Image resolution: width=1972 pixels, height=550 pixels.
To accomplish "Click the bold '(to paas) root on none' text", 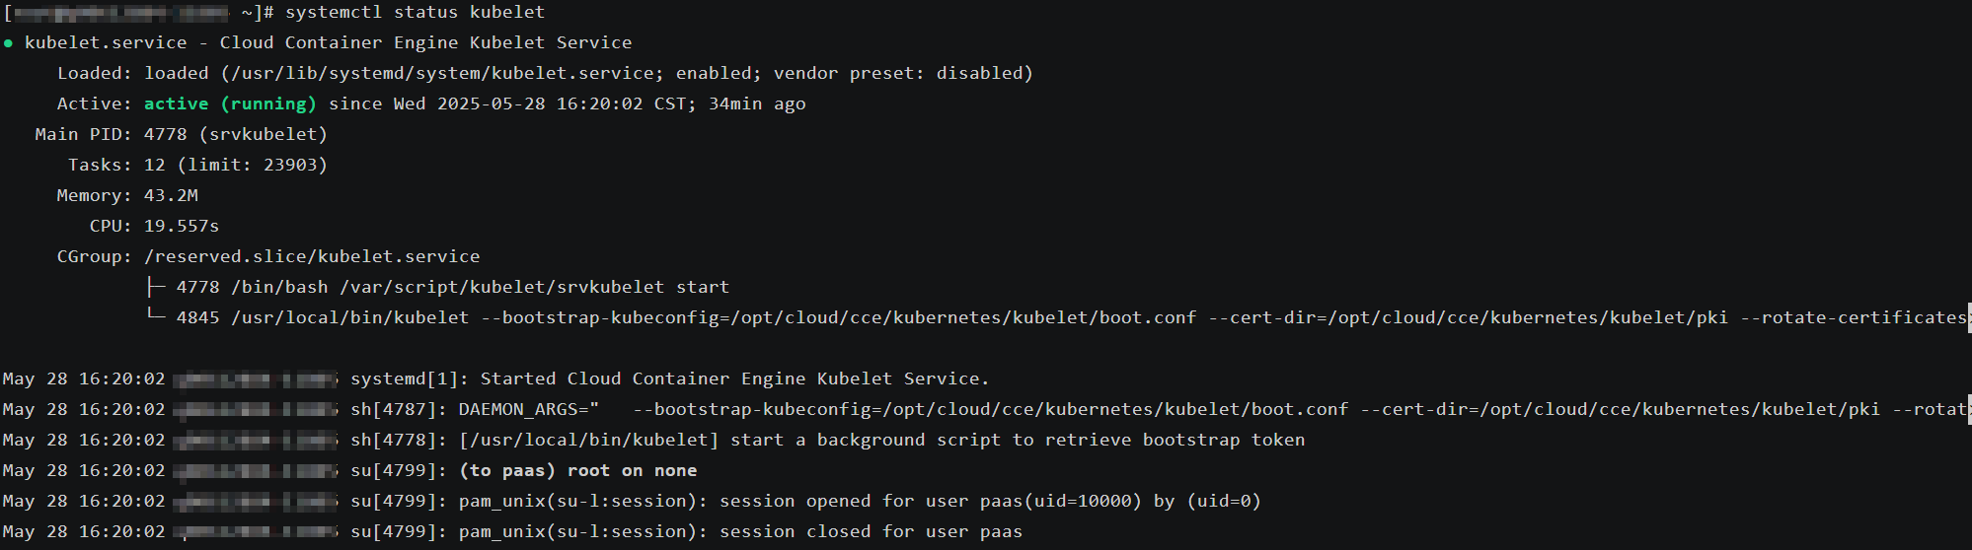I will pos(577,471).
